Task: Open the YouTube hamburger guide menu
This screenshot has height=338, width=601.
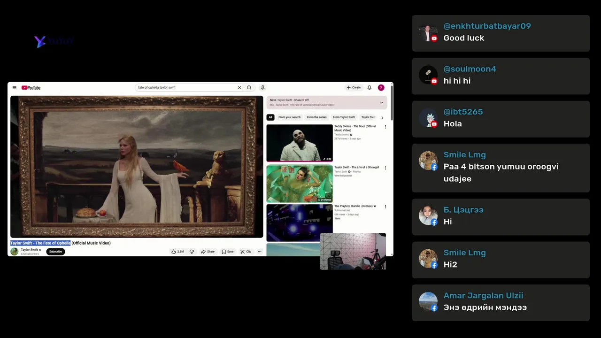Action: [x=15, y=88]
